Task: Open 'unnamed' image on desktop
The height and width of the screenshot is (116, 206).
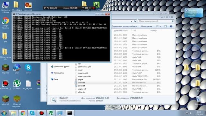Action: (x=28, y=6)
